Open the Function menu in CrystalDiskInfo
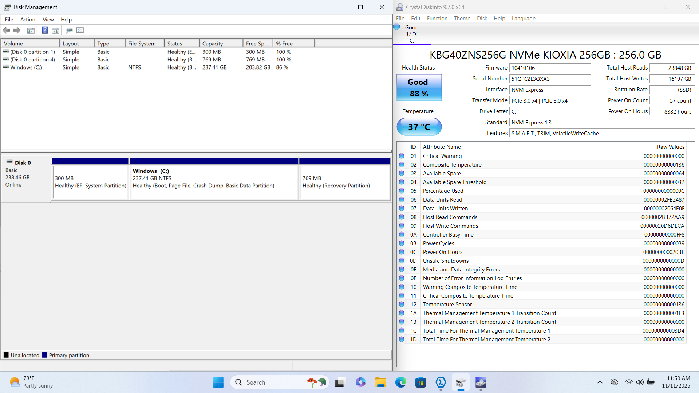 [x=437, y=19]
